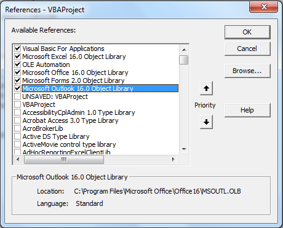
Task: Move reference down with Priority down arrow
Action: pos(206,122)
